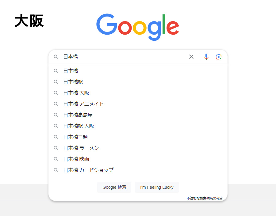Select the 日本橋駅 大阪 suggestion

pos(79,126)
